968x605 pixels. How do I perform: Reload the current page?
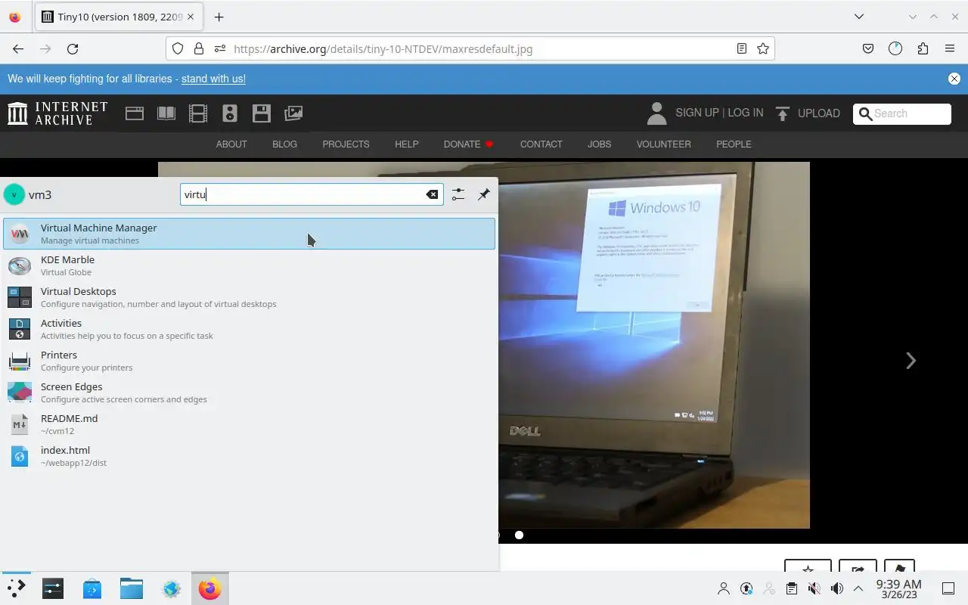click(73, 48)
